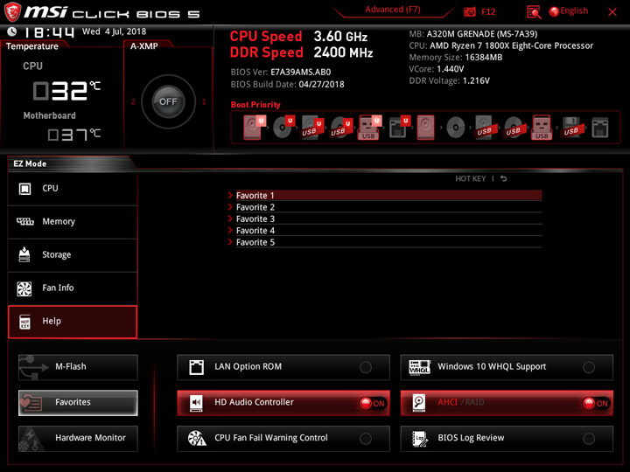Image resolution: width=630 pixels, height=472 pixels.
Task: Select the legacy USB CD/DVD boot icon
Action: tap(514, 128)
